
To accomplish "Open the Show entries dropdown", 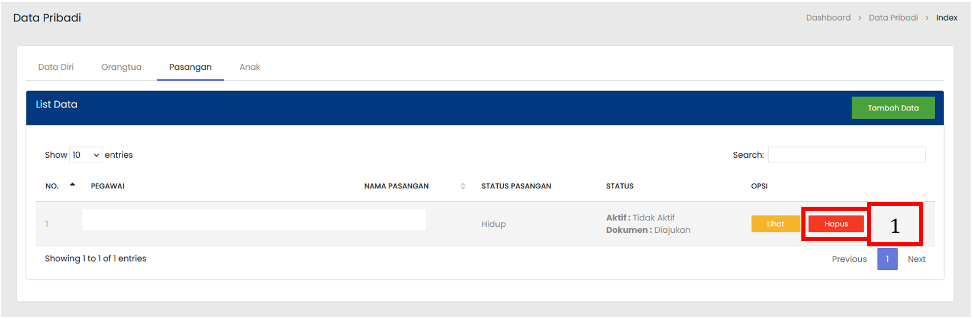I will tap(86, 155).
